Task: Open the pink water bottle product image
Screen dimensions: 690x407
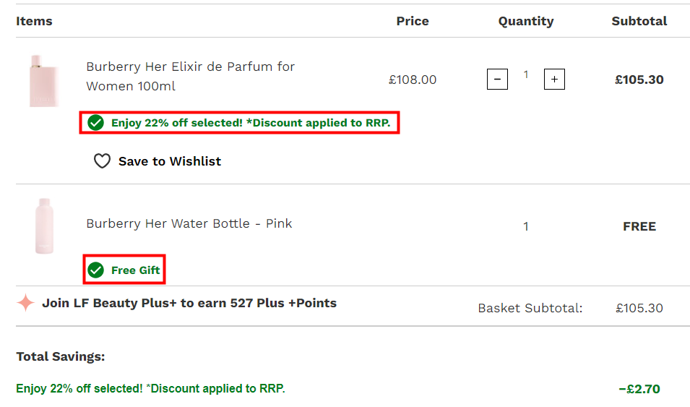Action: click(45, 226)
